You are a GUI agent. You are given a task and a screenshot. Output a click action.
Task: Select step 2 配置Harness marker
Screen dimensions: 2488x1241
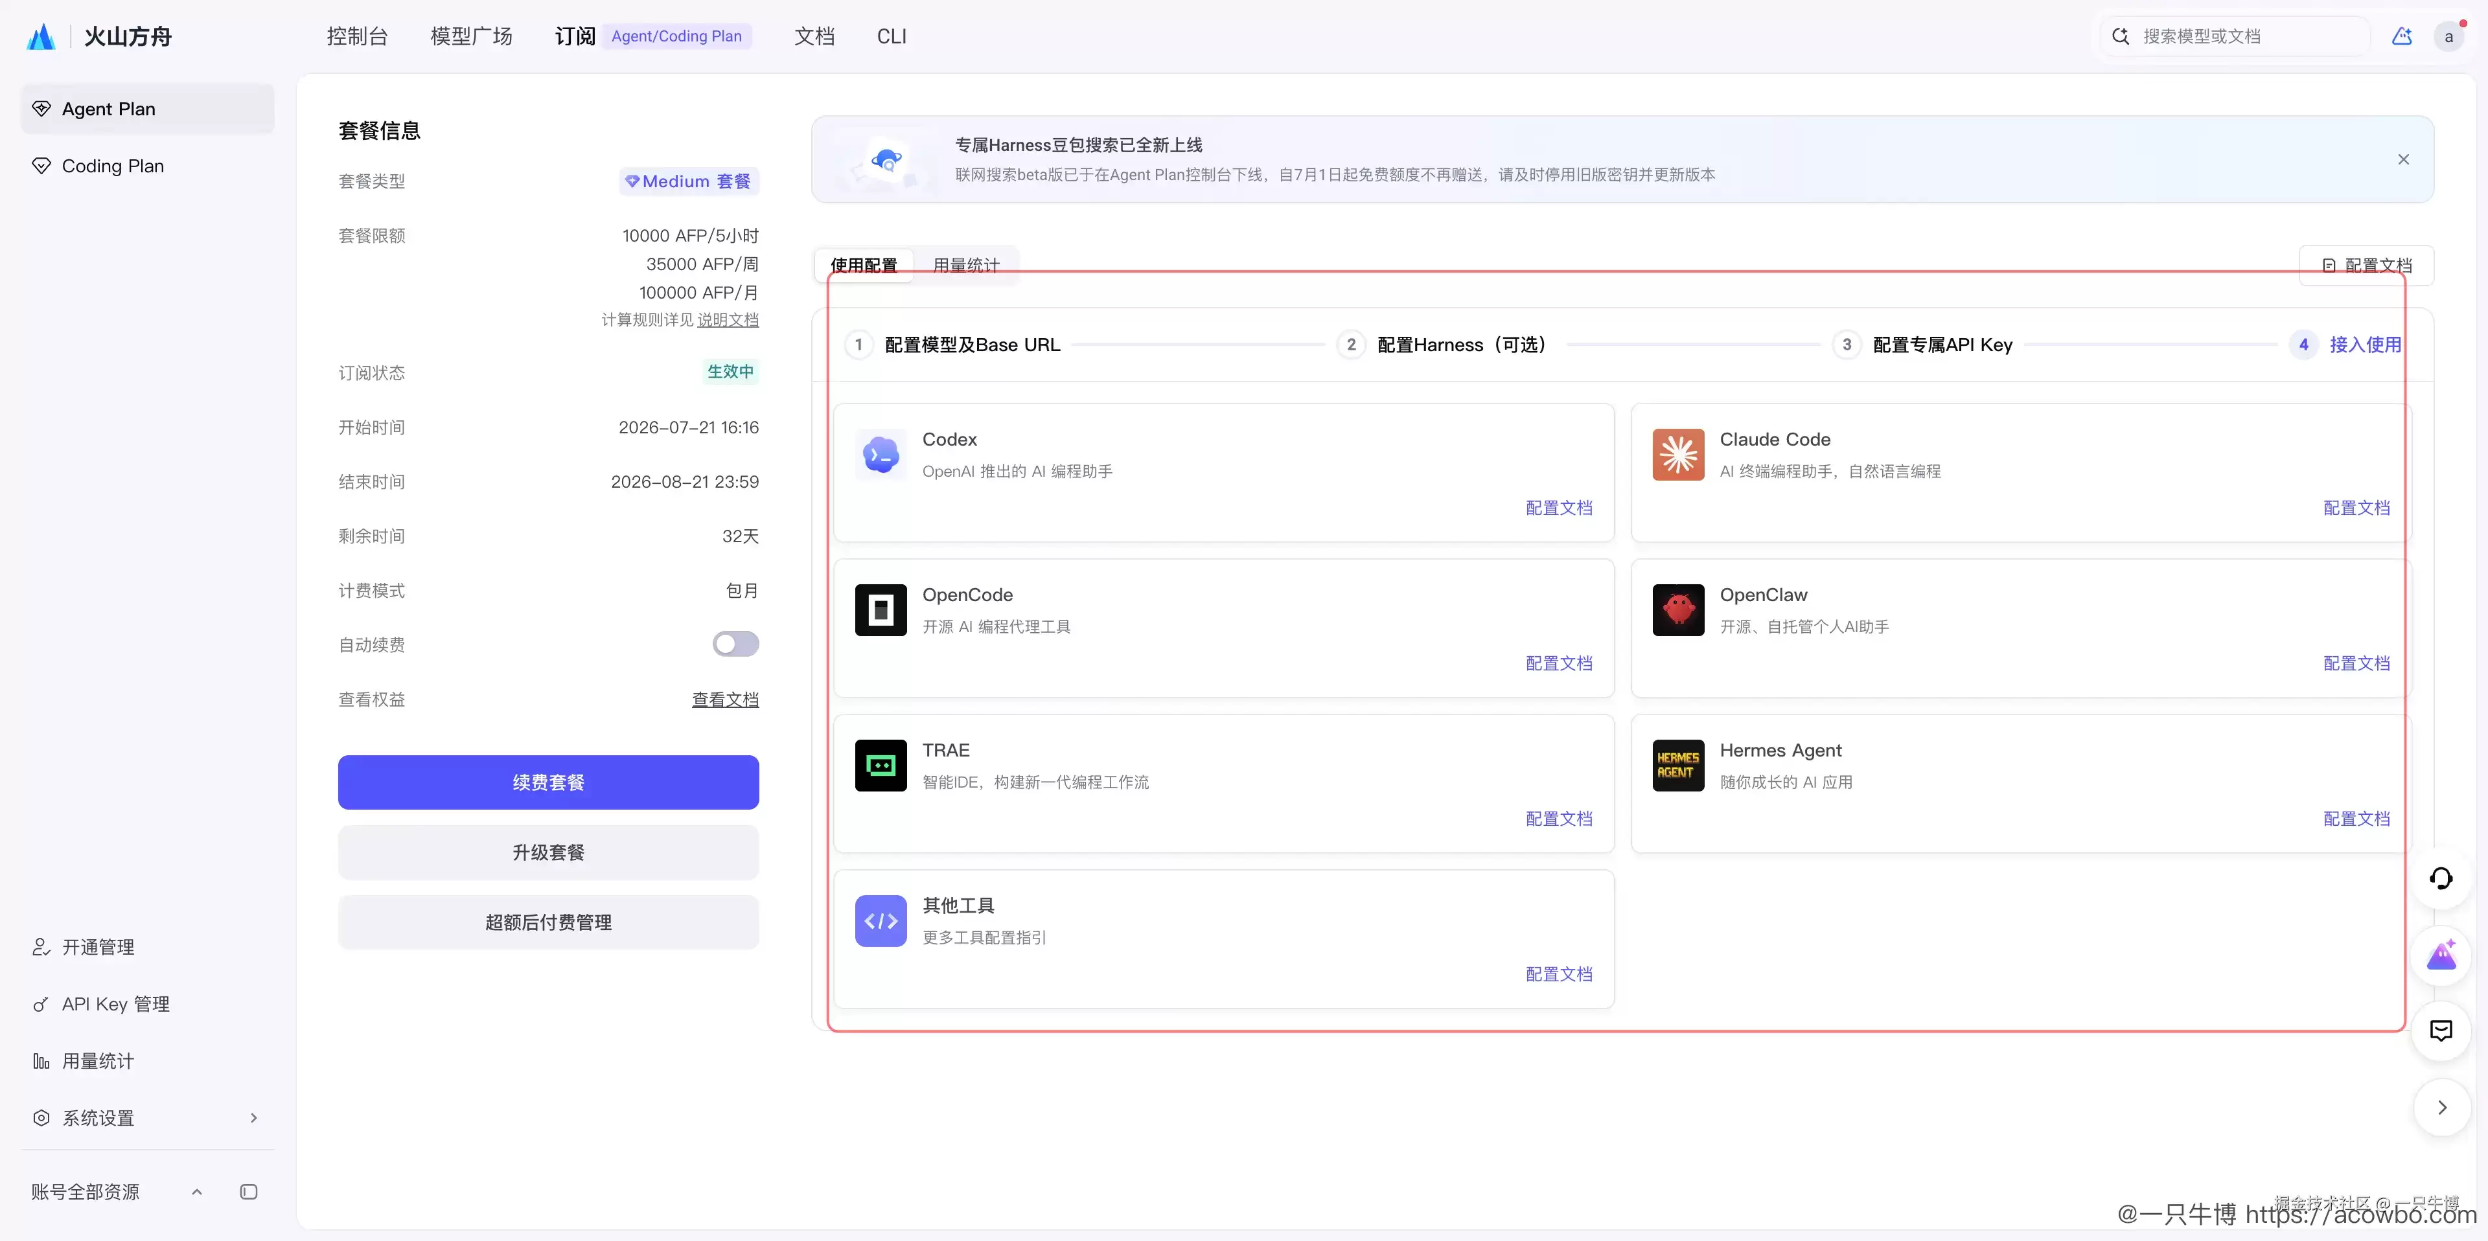click(x=1350, y=345)
